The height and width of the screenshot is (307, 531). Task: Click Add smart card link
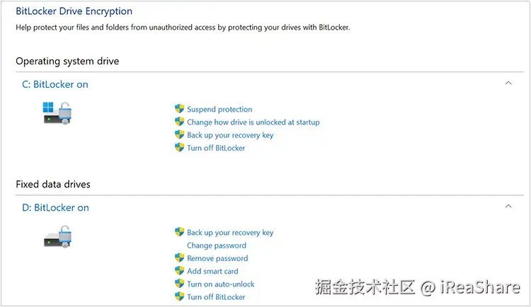[212, 271]
